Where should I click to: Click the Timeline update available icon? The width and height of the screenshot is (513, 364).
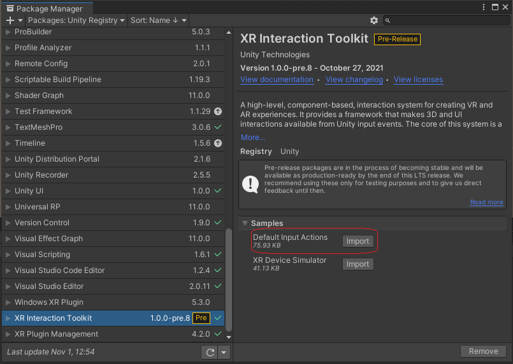(x=218, y=143)
